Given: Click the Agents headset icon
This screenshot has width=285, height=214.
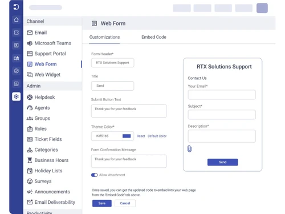Looking at the screenshot, I should pyautogui.click(x=30, y=108).
